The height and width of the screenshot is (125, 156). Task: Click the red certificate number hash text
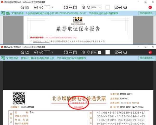pyautogui.click(x=61, y=38)
